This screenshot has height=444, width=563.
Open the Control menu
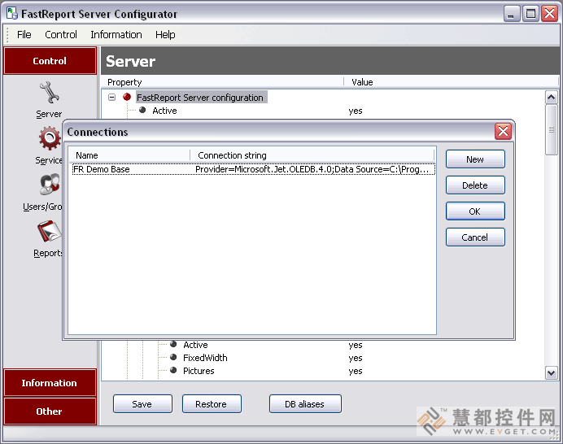click(61, 35)
